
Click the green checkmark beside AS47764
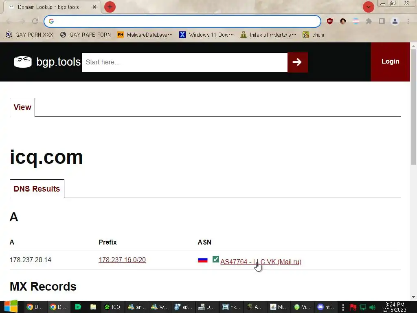click(216, 259)
